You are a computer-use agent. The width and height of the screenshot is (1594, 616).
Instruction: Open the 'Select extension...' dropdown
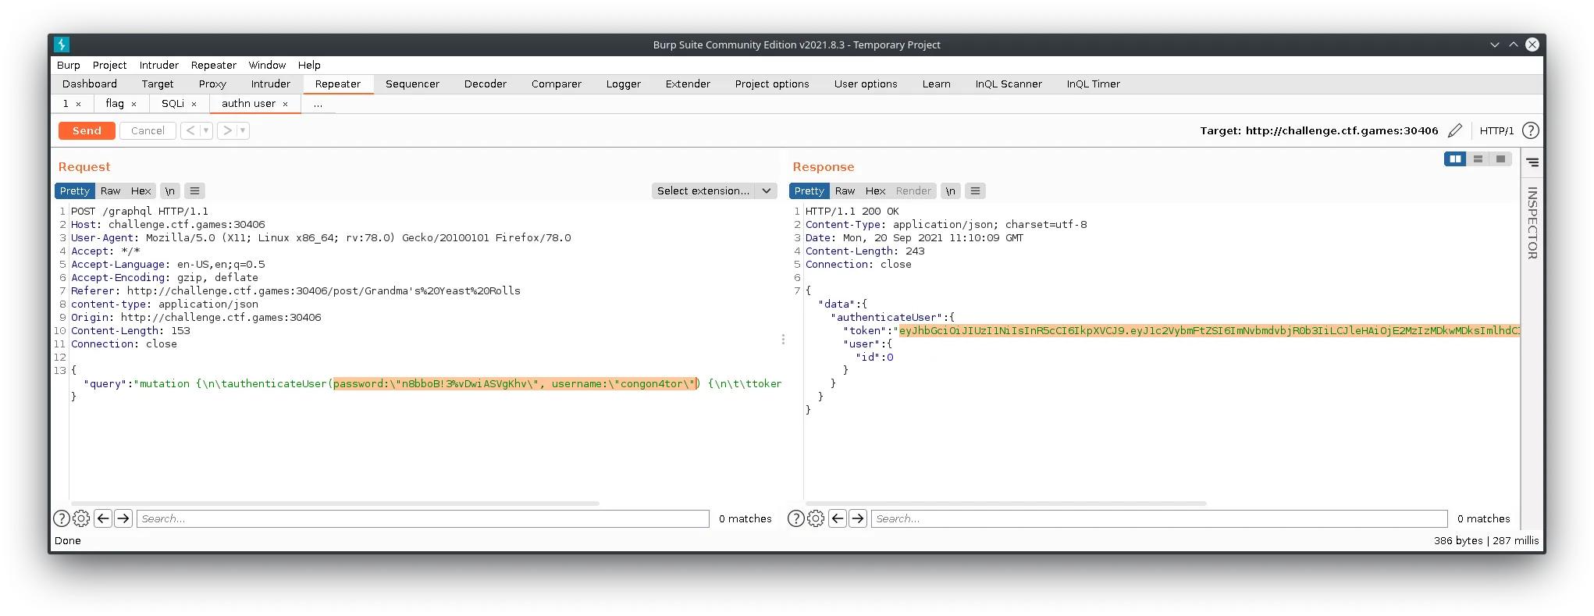coord(714,190)
